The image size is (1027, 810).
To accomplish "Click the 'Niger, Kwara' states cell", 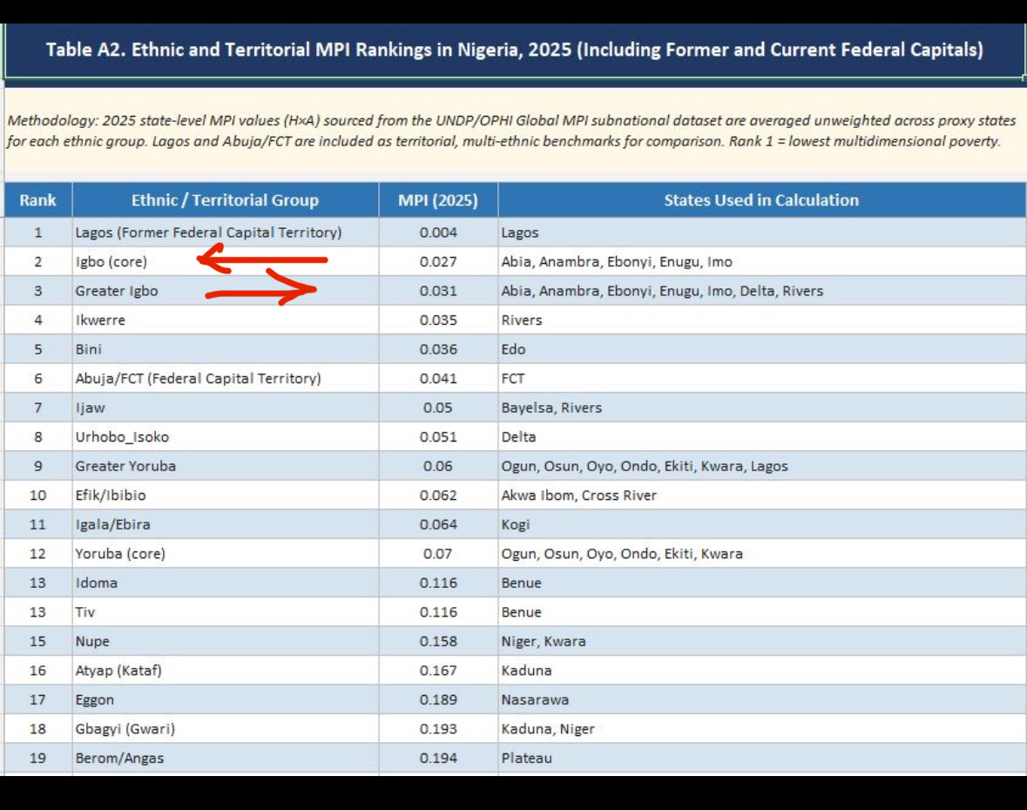I will click(x=761, y=641).
